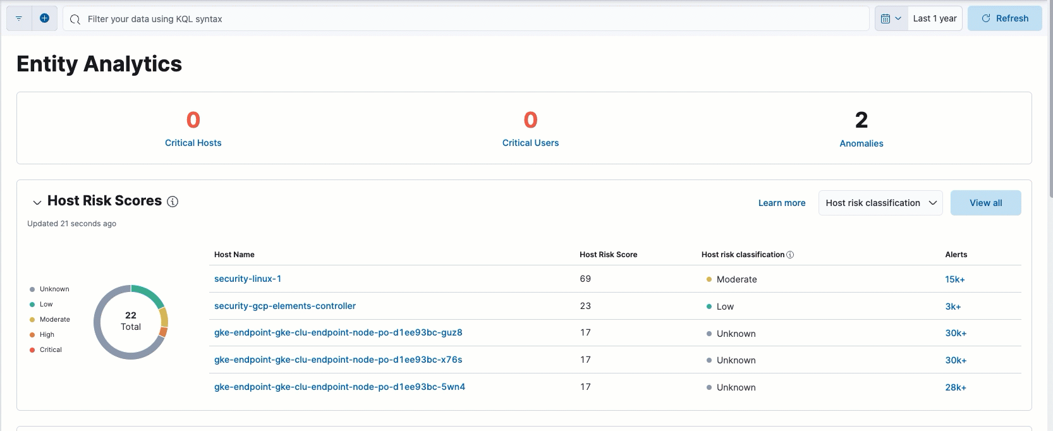The image size is (1053, 431).
Task: Click the Last 1 year date range
Action: (934, 19)
